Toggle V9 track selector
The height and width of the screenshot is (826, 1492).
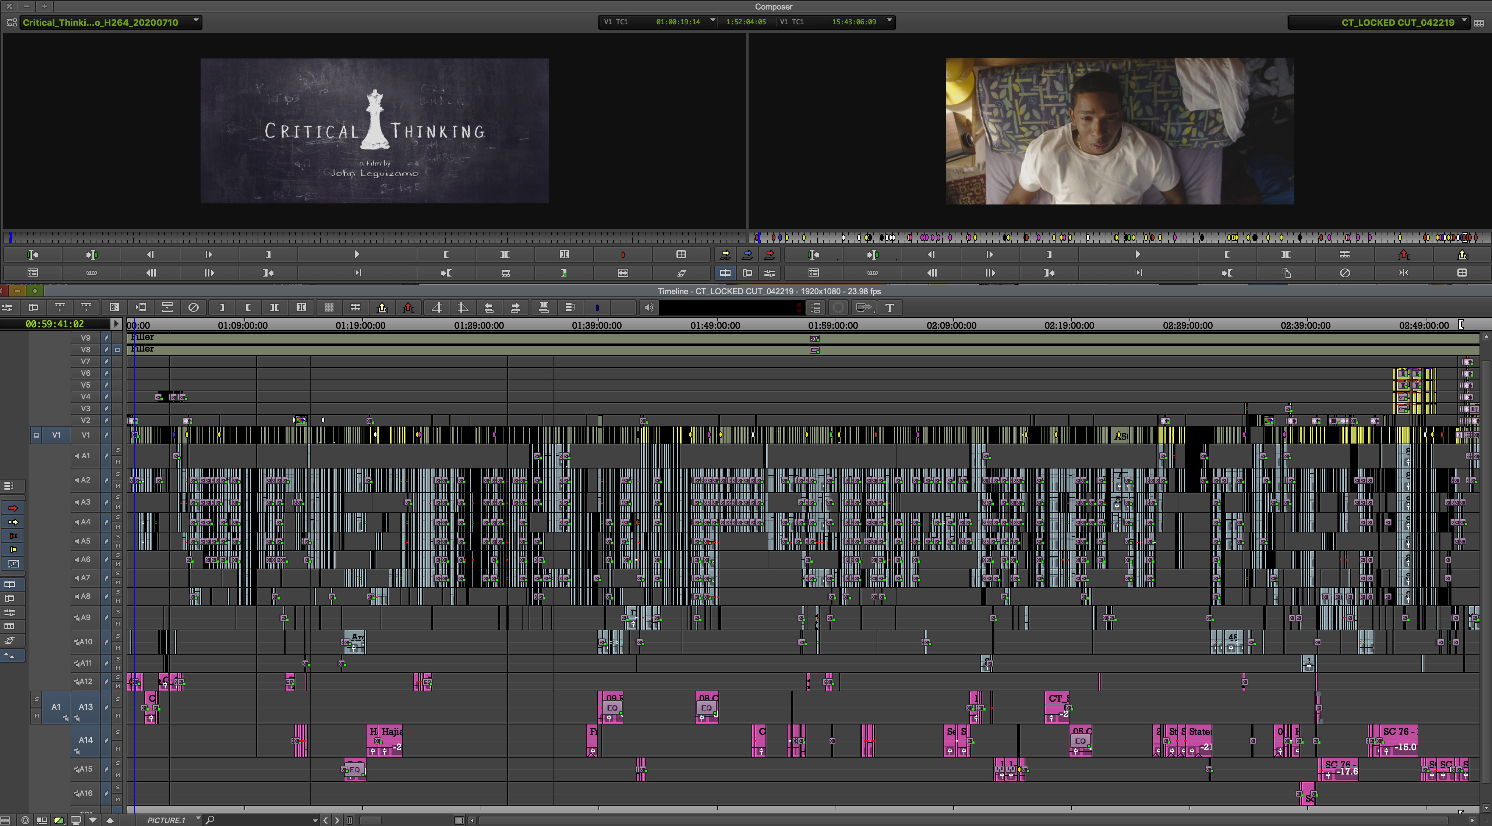(x=86, y=338)
